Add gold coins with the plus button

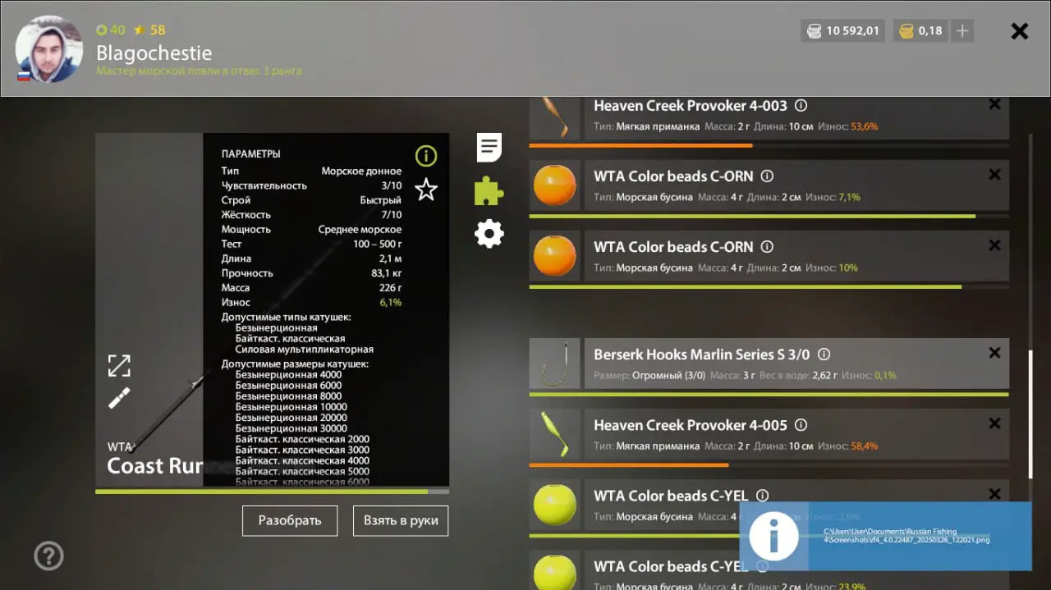pyautogui.click(x=963, y=31)
